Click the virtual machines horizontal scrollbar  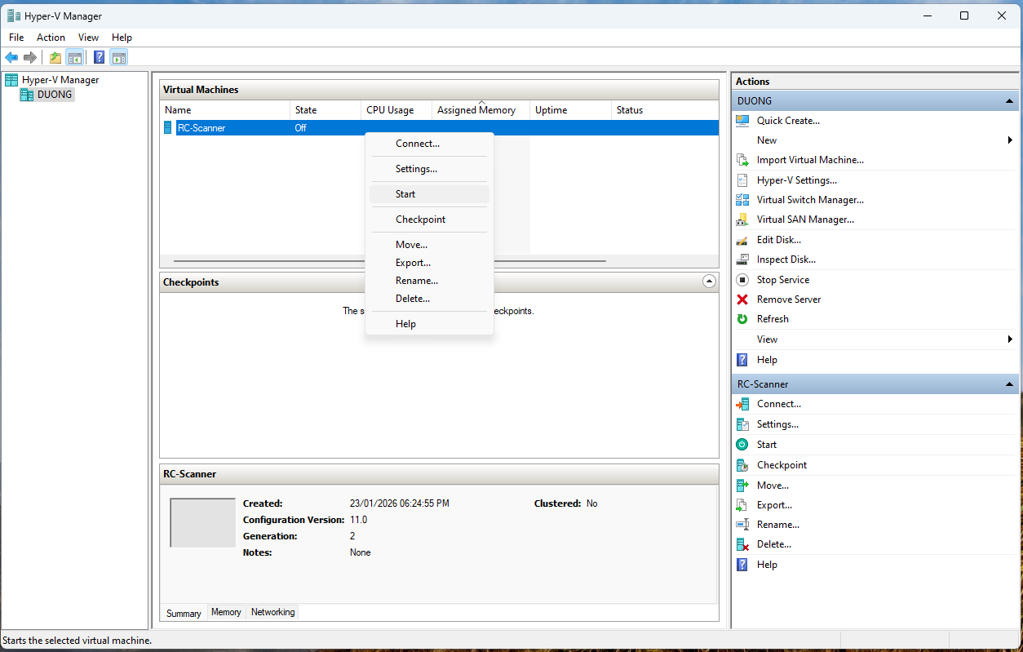coord(390,261)
